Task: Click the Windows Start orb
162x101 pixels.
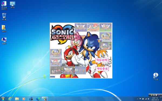Action: pyautogui.click(x=3, y=99)
